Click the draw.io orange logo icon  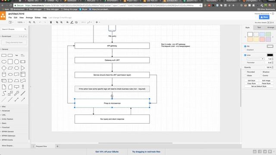tap(3, 15)
